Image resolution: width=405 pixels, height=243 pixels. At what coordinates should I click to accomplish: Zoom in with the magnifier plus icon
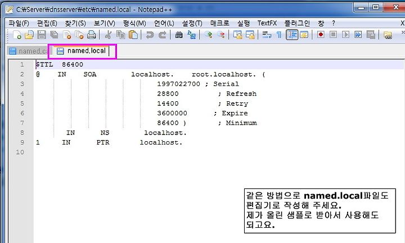[x=208, y=35]
